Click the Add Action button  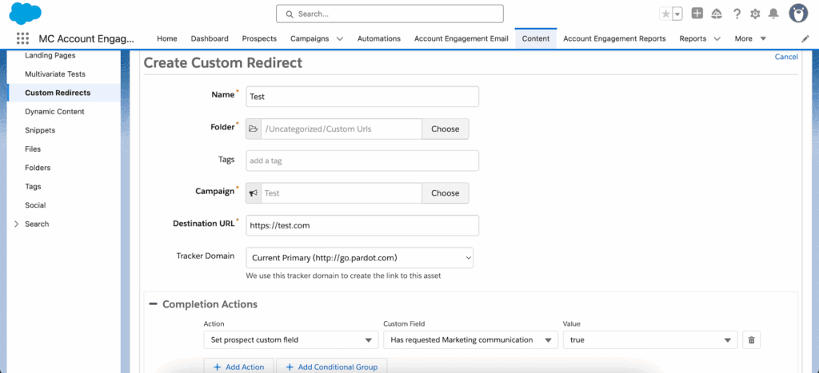[x=238, y=367]
